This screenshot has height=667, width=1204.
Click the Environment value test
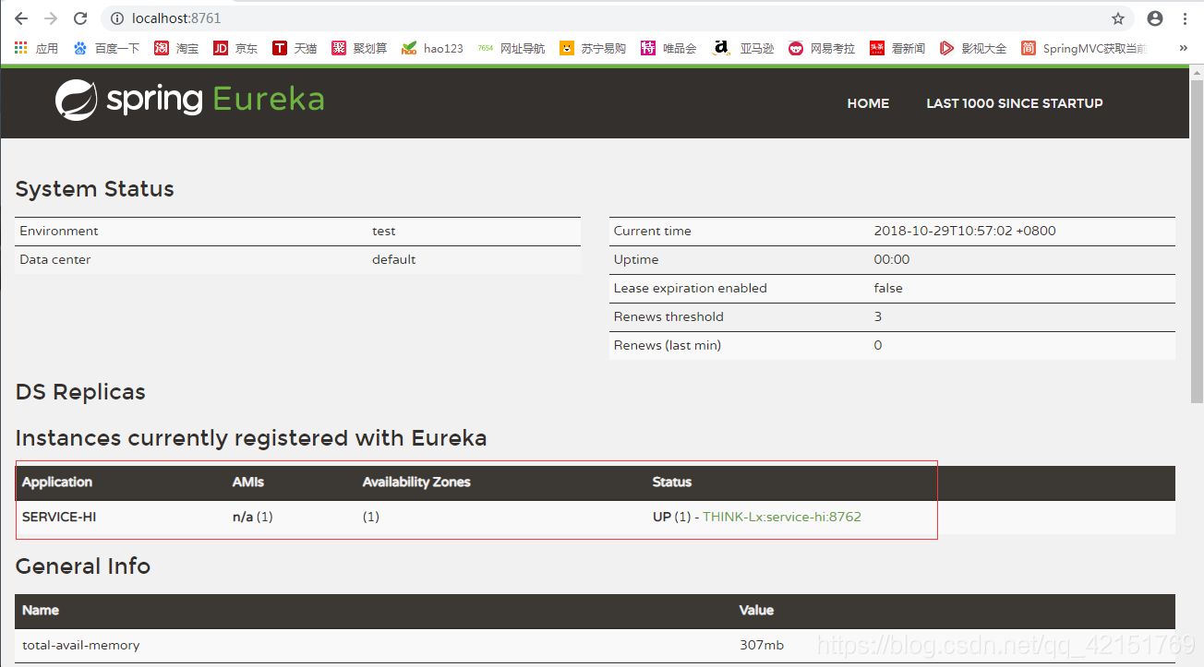pyautogui.click(x=384, y=231)
